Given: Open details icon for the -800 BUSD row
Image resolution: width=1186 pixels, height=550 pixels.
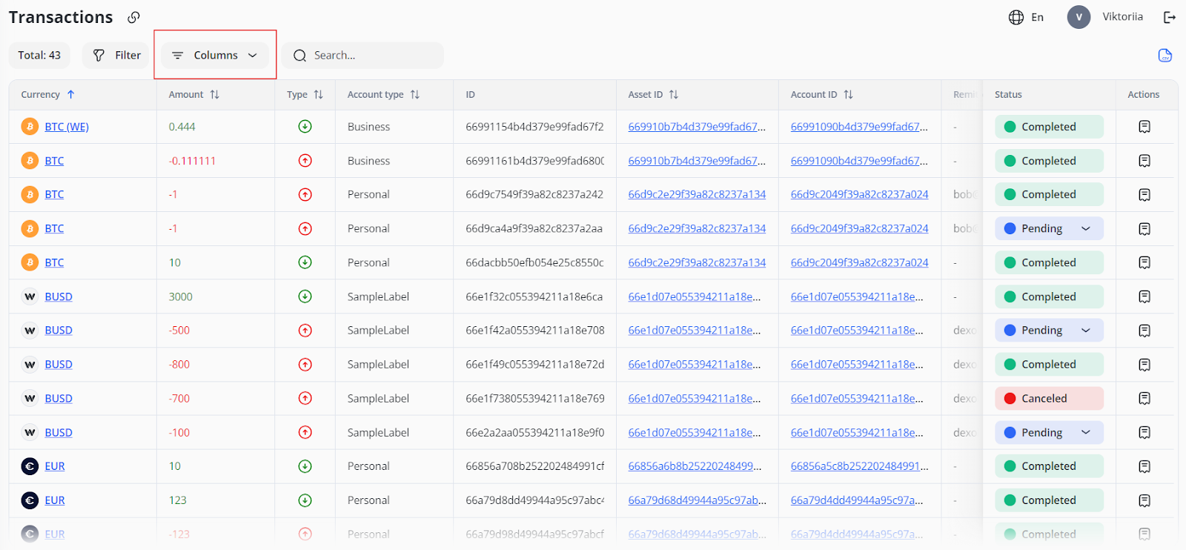Looking at the screenshot, I should click(x=1144, y=365).
